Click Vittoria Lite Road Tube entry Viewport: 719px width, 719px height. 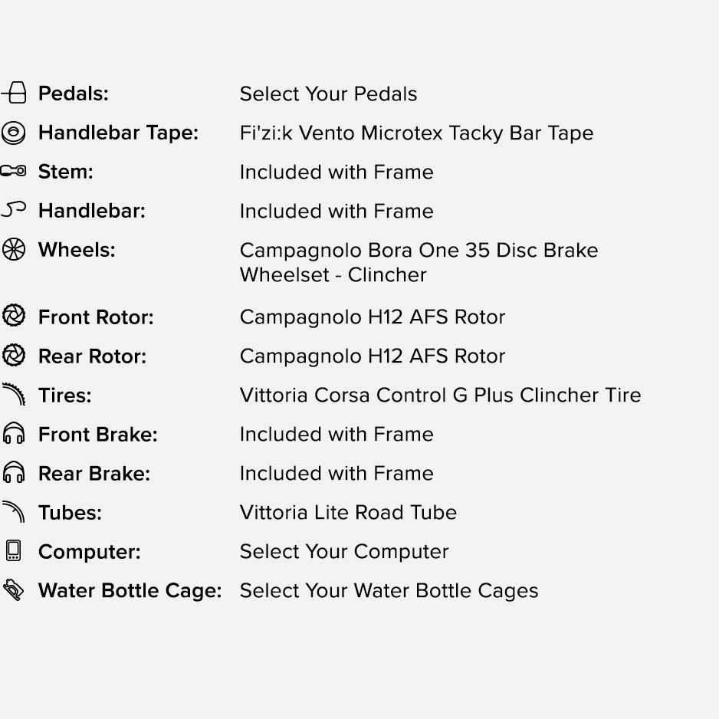pos(348,512)
